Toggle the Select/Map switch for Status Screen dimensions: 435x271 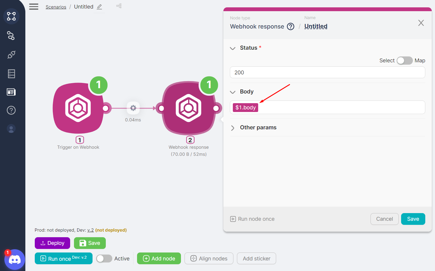404,61
